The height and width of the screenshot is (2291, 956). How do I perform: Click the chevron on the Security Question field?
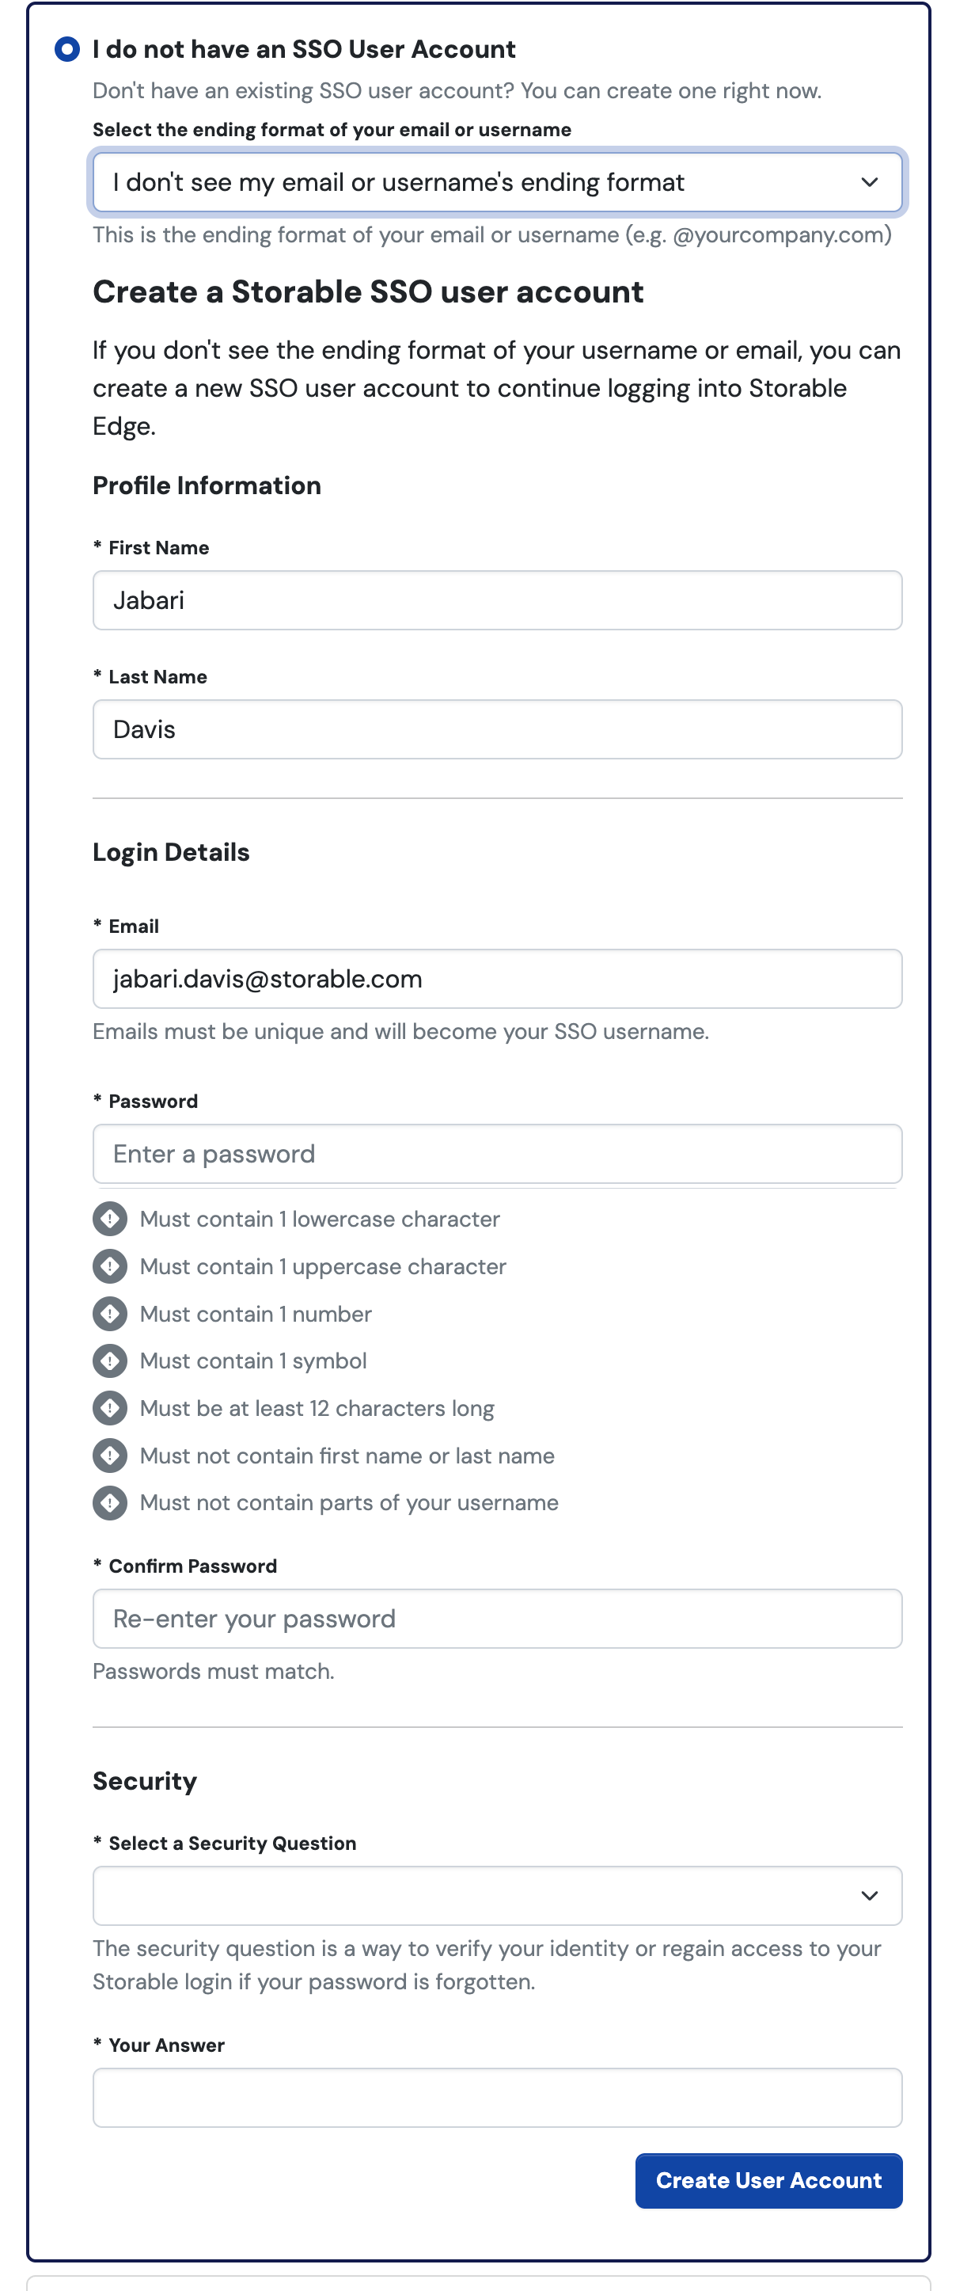click(869, 1895)
